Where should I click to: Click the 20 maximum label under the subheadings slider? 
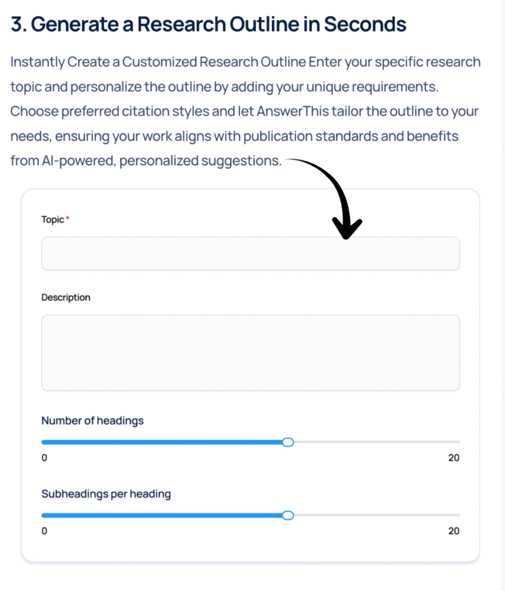pos(454,532)
